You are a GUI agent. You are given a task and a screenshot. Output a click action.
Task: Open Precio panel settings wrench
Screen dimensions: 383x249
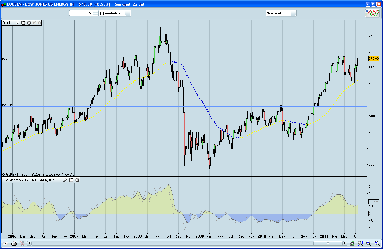click(x=17, y=23)
